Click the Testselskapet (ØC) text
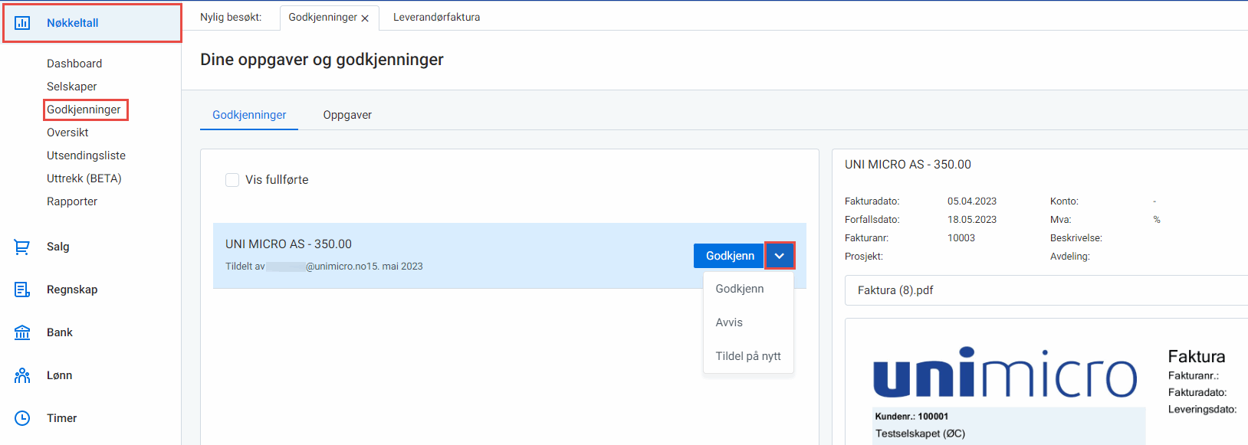 (x=920, y=434)
